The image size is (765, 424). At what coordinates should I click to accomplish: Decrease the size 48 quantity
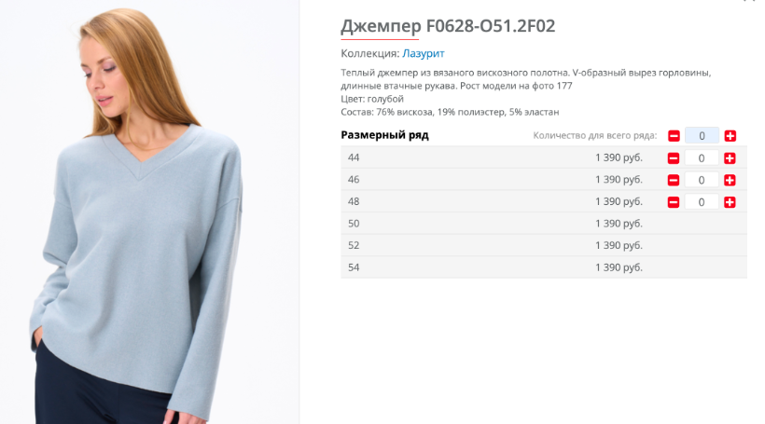[x=674, y=202]
